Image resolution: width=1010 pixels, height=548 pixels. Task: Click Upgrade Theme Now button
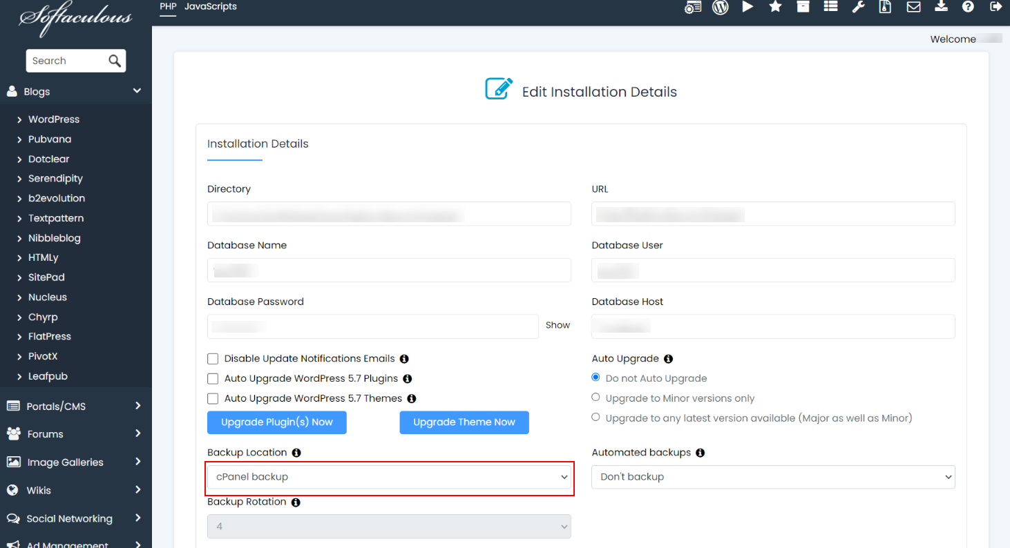pyautogui.click(x=464, y=422)
